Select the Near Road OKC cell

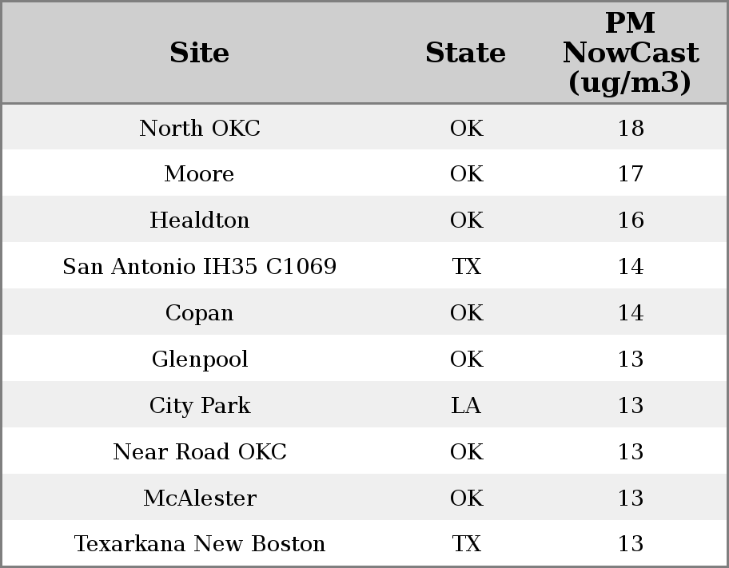(199, 452)
